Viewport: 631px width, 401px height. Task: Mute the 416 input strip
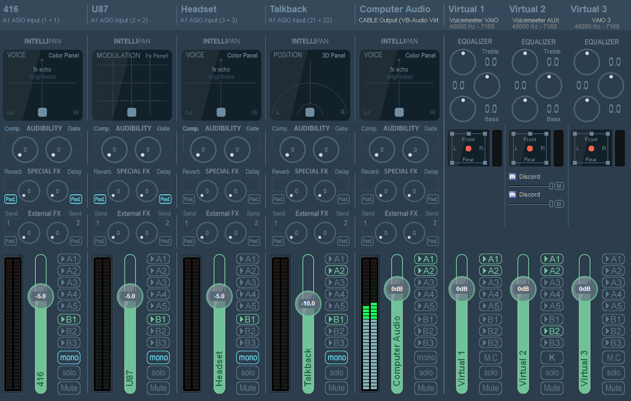69,388
